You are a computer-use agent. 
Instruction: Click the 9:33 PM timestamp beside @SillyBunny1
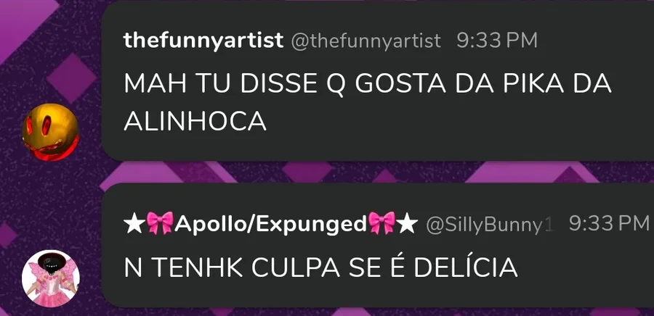tap(609, 224)
